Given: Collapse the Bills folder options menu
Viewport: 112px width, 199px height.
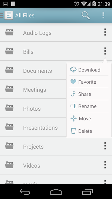Looking at the screenshot, I should [x=105, y=51].
